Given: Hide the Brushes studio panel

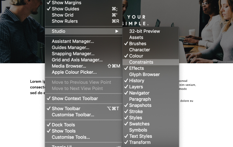Looking at the screenshot, I should (151, 43).
